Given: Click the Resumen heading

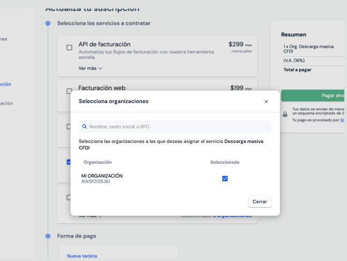Looking at the screenshot, I should (x=294, y=35).
